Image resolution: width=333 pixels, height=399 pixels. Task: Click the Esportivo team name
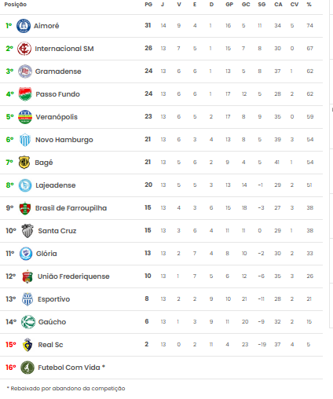click(x=53, y=299)
